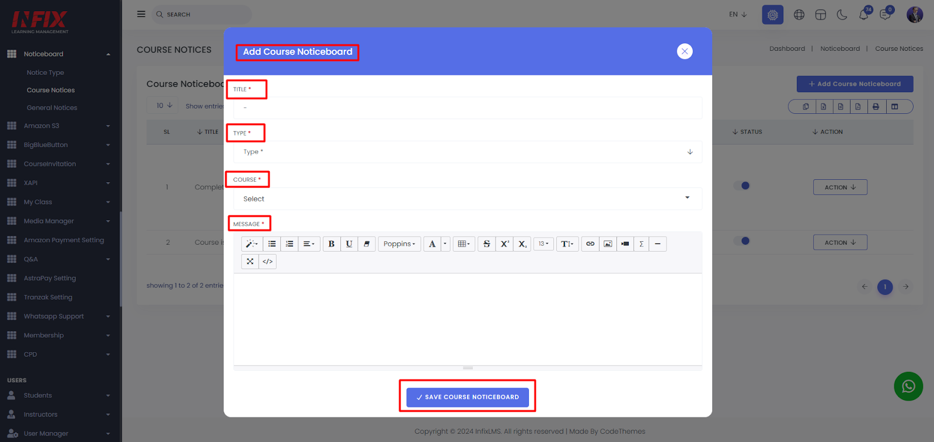Open the Poppins font family dropdown
This screenshot has width=934, height=442.
coord(399,244)
